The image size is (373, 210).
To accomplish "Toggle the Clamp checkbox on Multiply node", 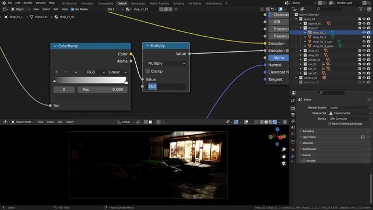I will pos(147,71).
